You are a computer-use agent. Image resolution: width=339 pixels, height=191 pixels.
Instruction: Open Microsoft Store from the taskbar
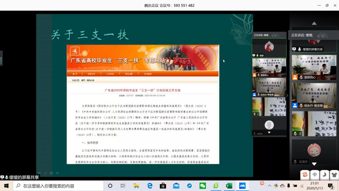tap(163, 186)
